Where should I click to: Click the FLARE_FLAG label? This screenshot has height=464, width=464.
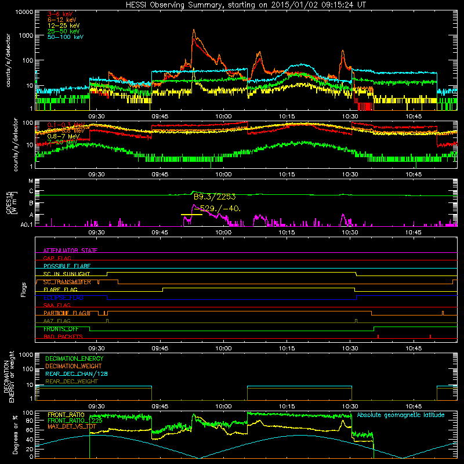point(60,289)
